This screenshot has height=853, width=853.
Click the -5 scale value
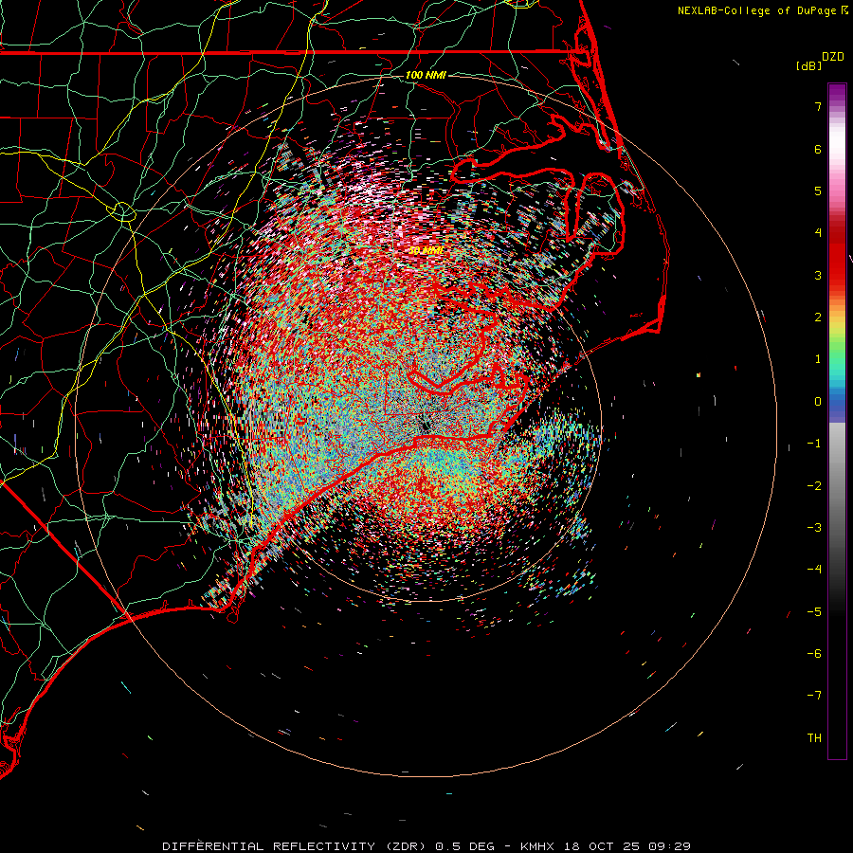(814, 612)
